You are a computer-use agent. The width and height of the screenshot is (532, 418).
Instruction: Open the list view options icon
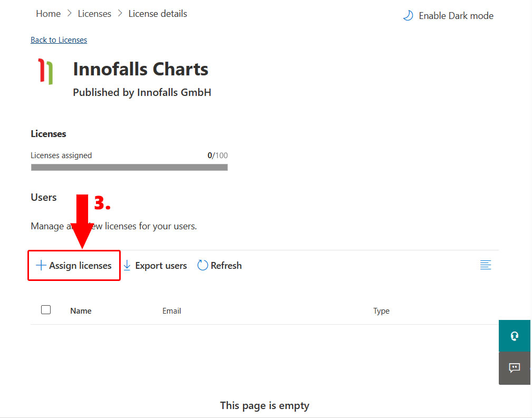coord(486,265)
